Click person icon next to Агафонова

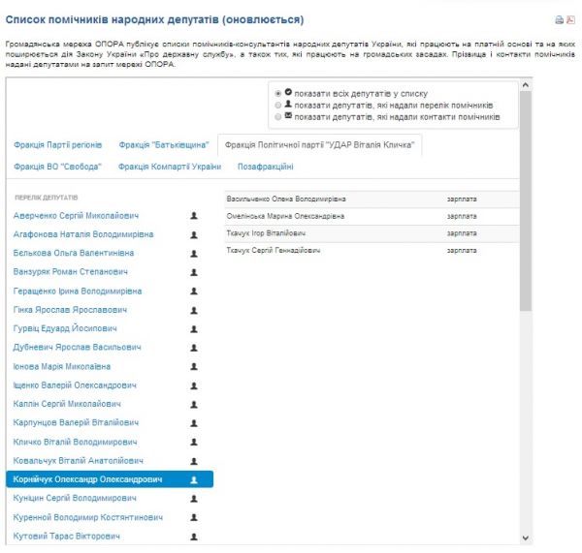click(194, 234)
